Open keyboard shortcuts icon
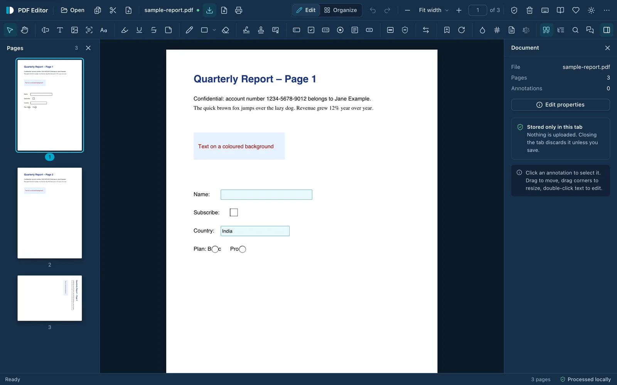Viewport: 617px width, 385px height. click(545, 10)
